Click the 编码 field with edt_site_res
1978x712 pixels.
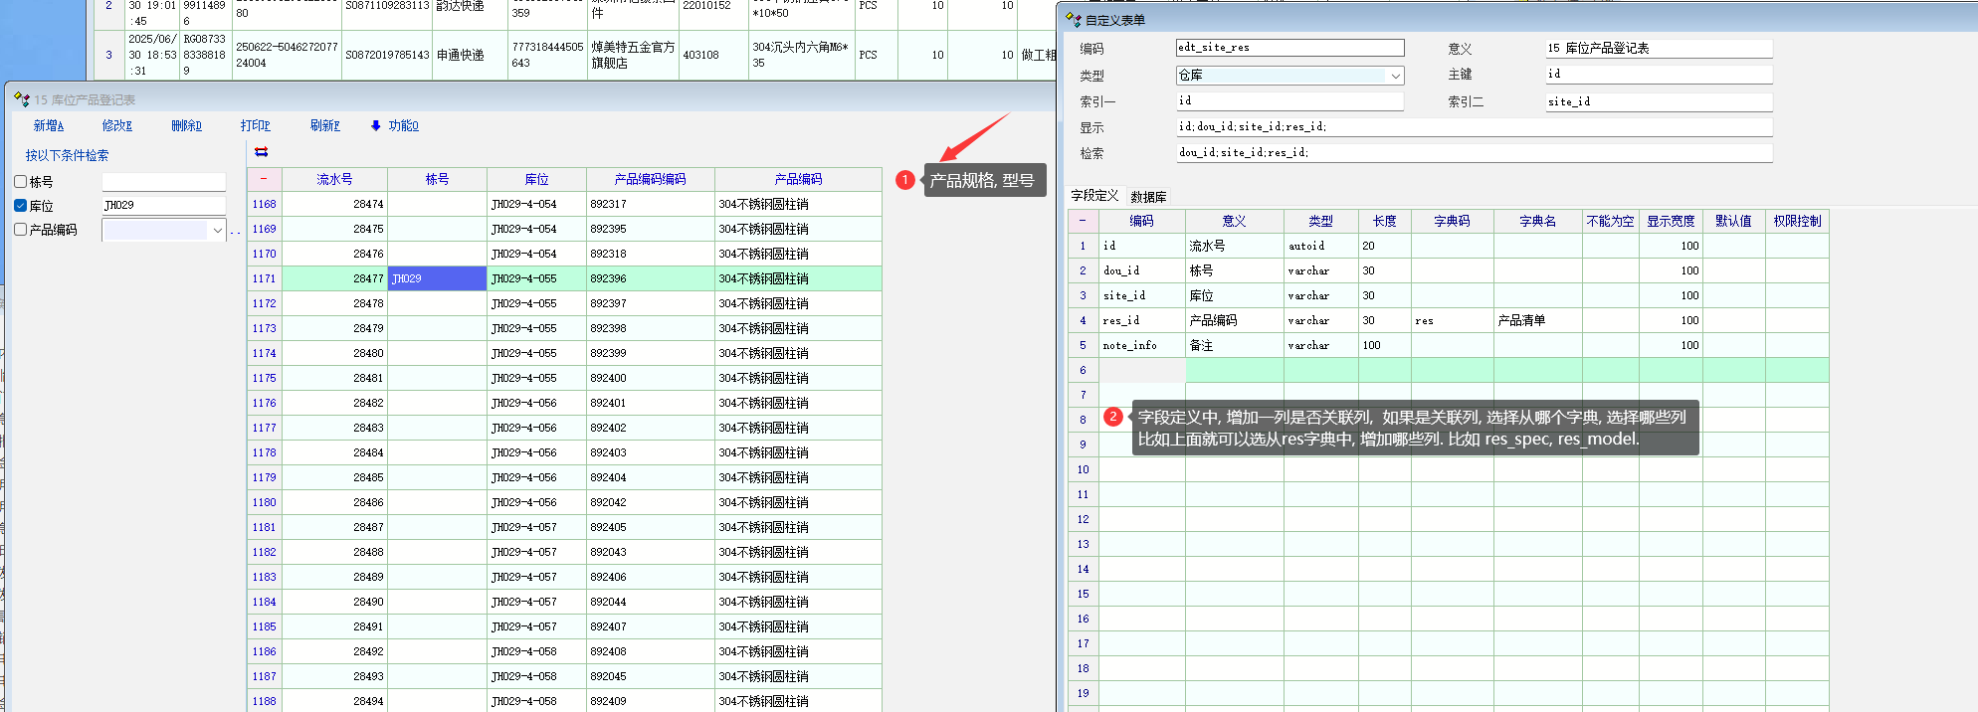tap(1288, 48)
